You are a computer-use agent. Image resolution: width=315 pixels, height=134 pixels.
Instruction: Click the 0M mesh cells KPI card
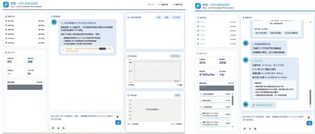[35, 61]
